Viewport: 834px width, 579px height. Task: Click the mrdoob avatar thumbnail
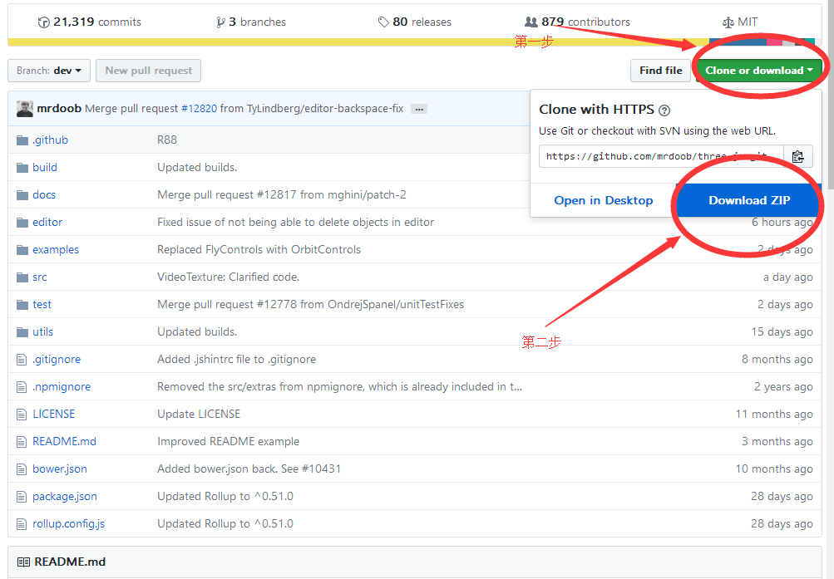(x=24, y=108)
